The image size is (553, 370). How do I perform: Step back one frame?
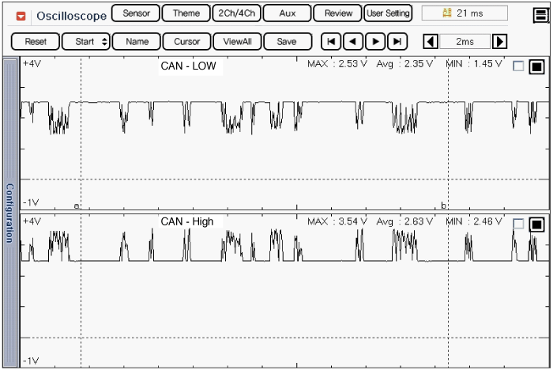click(x=352, y=42)
